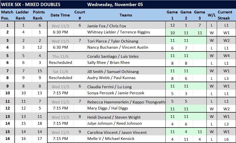Click the WEEK SIX - MIXED DOUBLES title
236x143 pixels.
click(x=31, y=5)
